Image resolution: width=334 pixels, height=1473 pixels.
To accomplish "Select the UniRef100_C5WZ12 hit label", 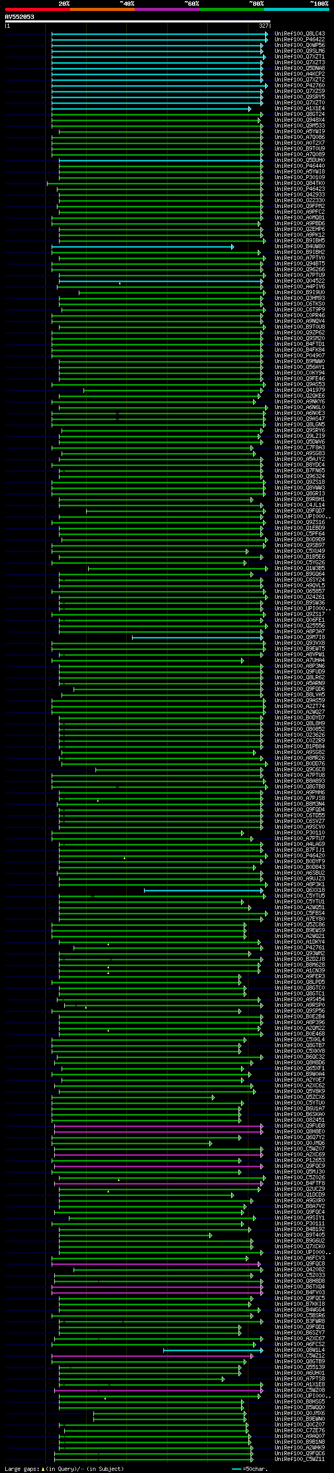I will click(x=299, y=1356).
